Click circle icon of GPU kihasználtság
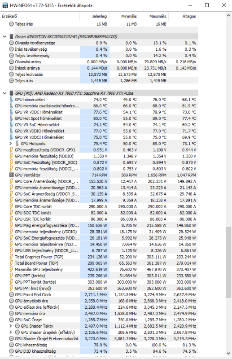Image resolution: width=232 pixels, height=359 pixels. point(12,345)
